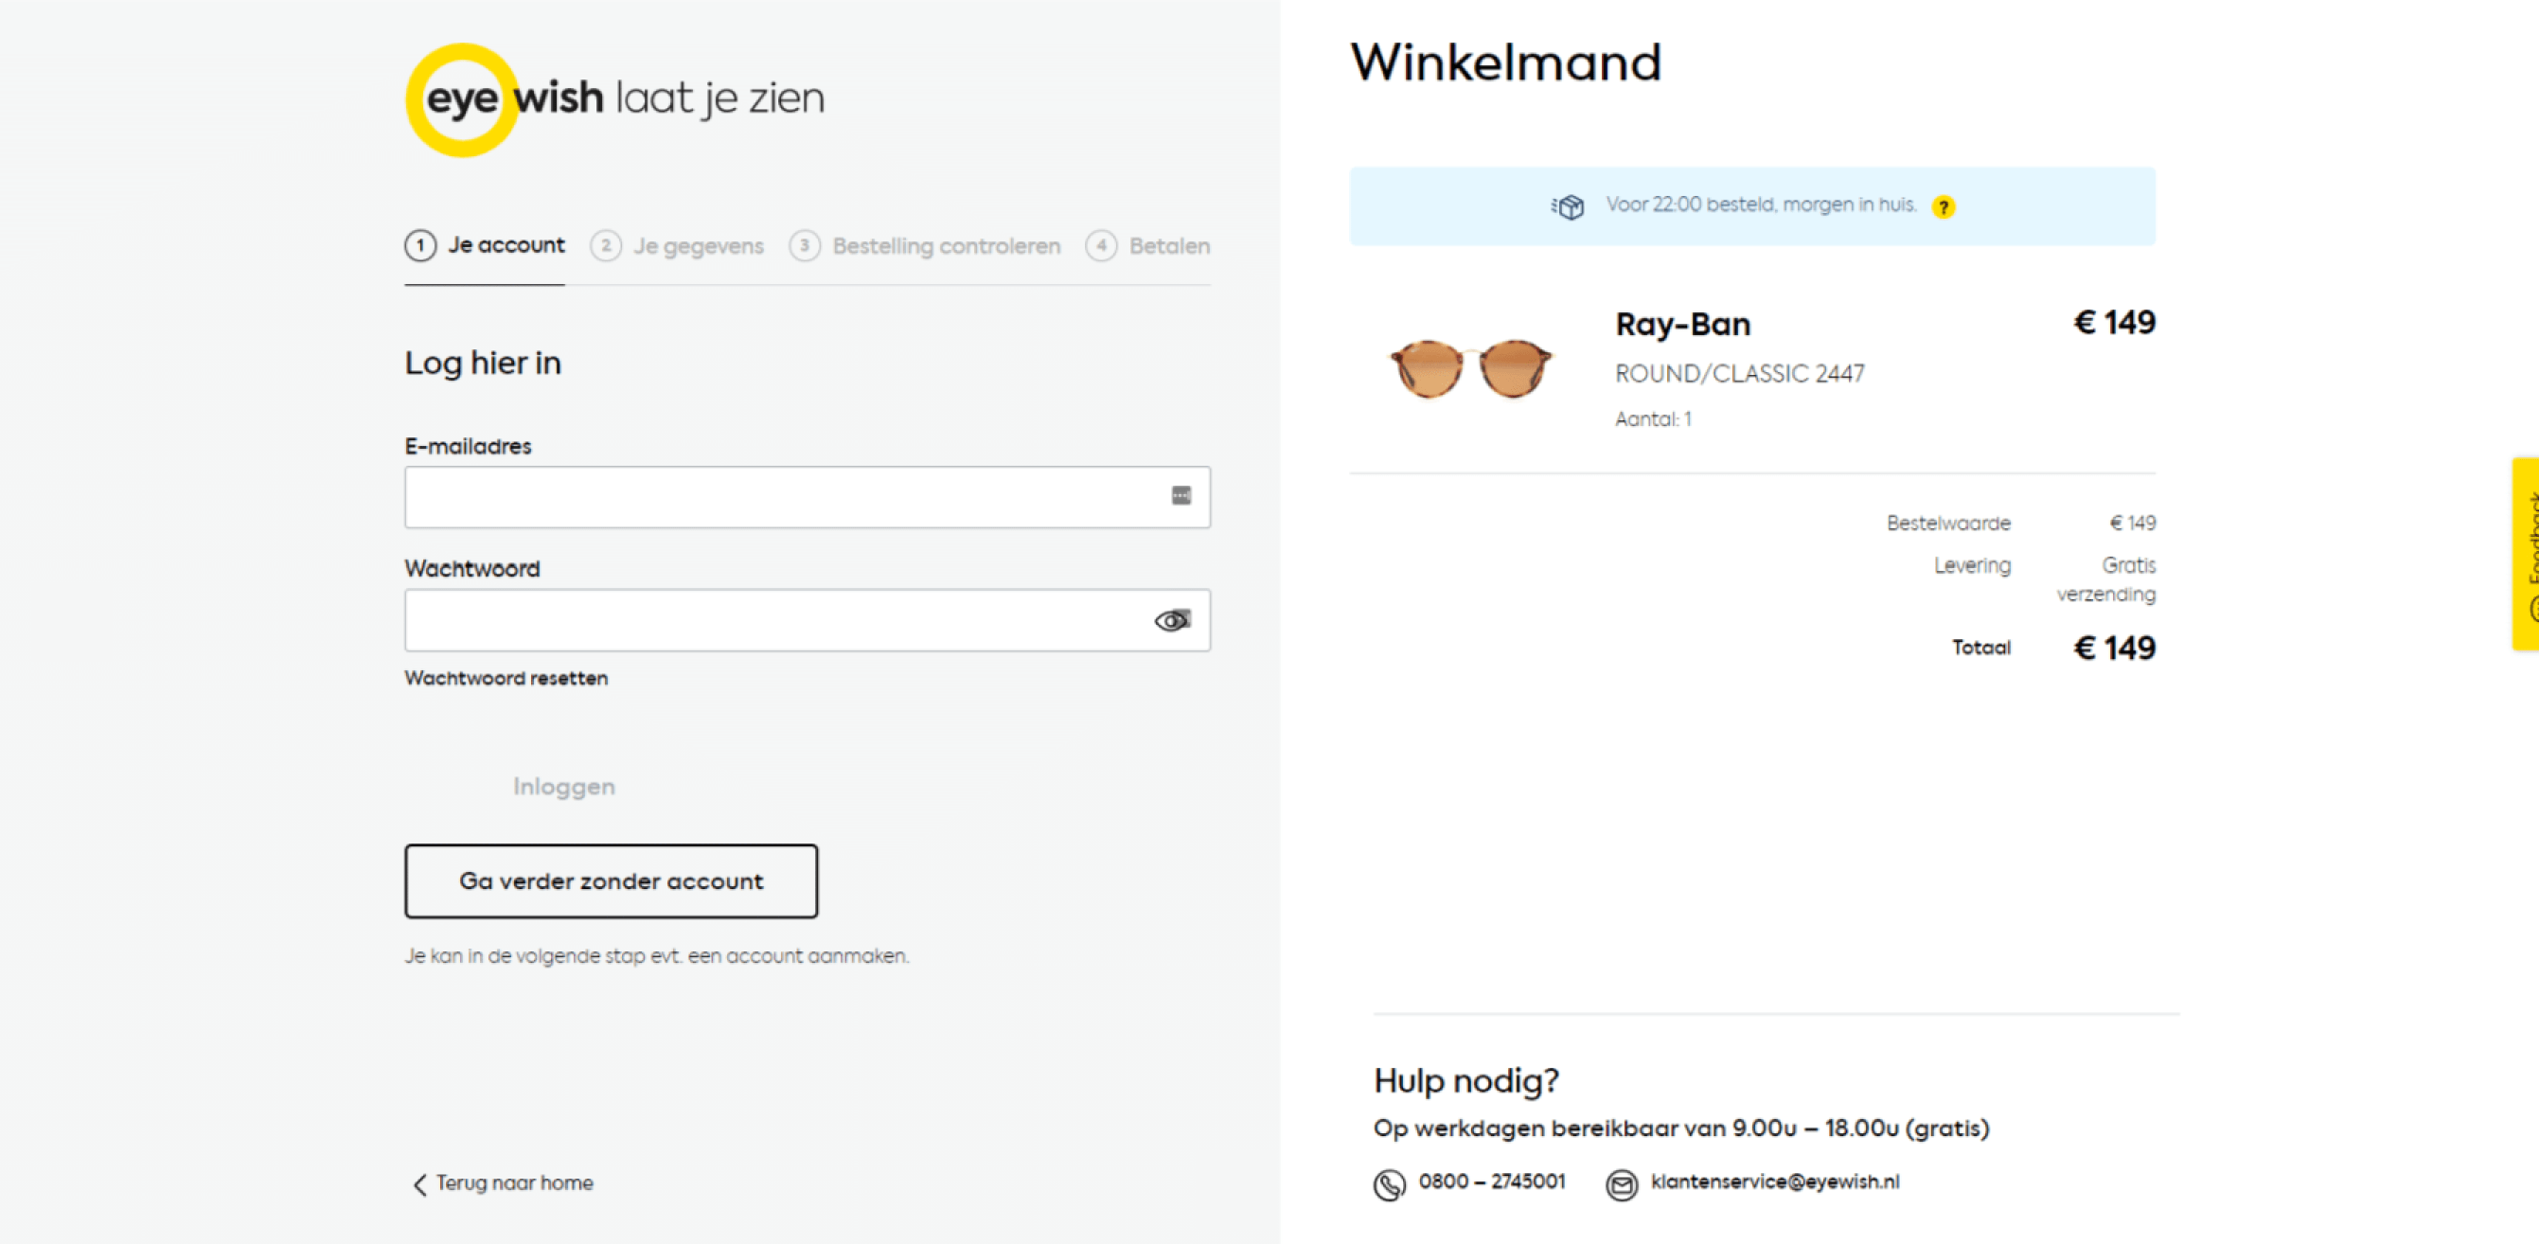Click the envelope icon beside customer service email
The height and width of the screenshot is (1244, 2539).
point(1622,1183)
